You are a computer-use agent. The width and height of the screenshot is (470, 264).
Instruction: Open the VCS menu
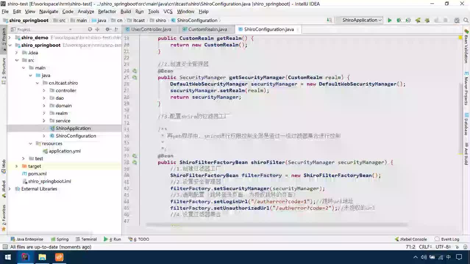(x=168, y=11)
